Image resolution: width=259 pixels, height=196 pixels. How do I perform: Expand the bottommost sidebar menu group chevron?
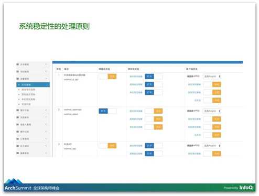[x=46, y=153]
